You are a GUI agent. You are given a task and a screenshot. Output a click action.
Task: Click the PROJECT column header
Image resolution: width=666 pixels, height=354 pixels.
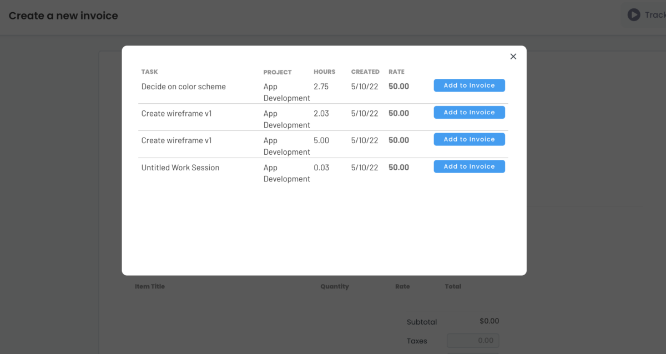277,72
